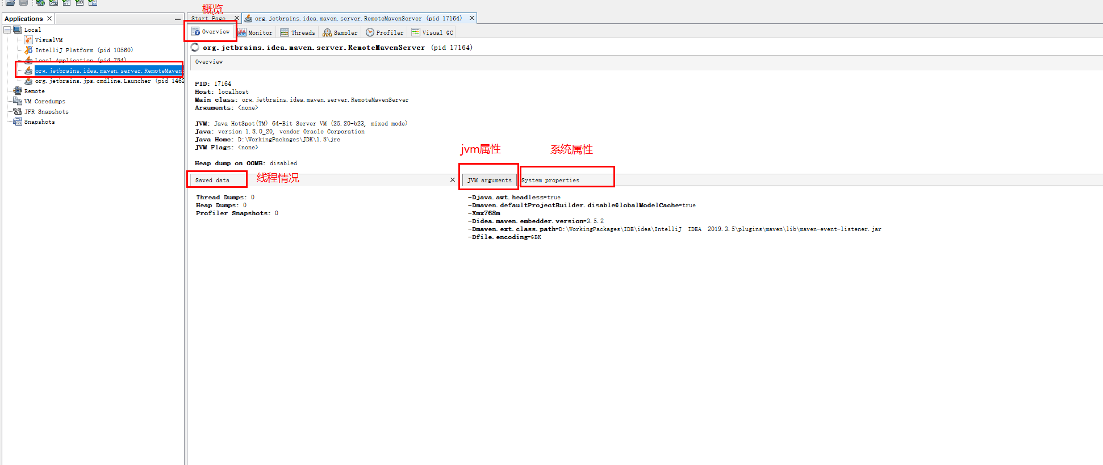This screenshot has height=465, width=1103.
Task: Click the Remote hosts icon in tree
Action: pos(18,91)
